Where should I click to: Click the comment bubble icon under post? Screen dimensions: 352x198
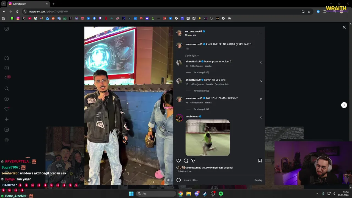[186, 161]
